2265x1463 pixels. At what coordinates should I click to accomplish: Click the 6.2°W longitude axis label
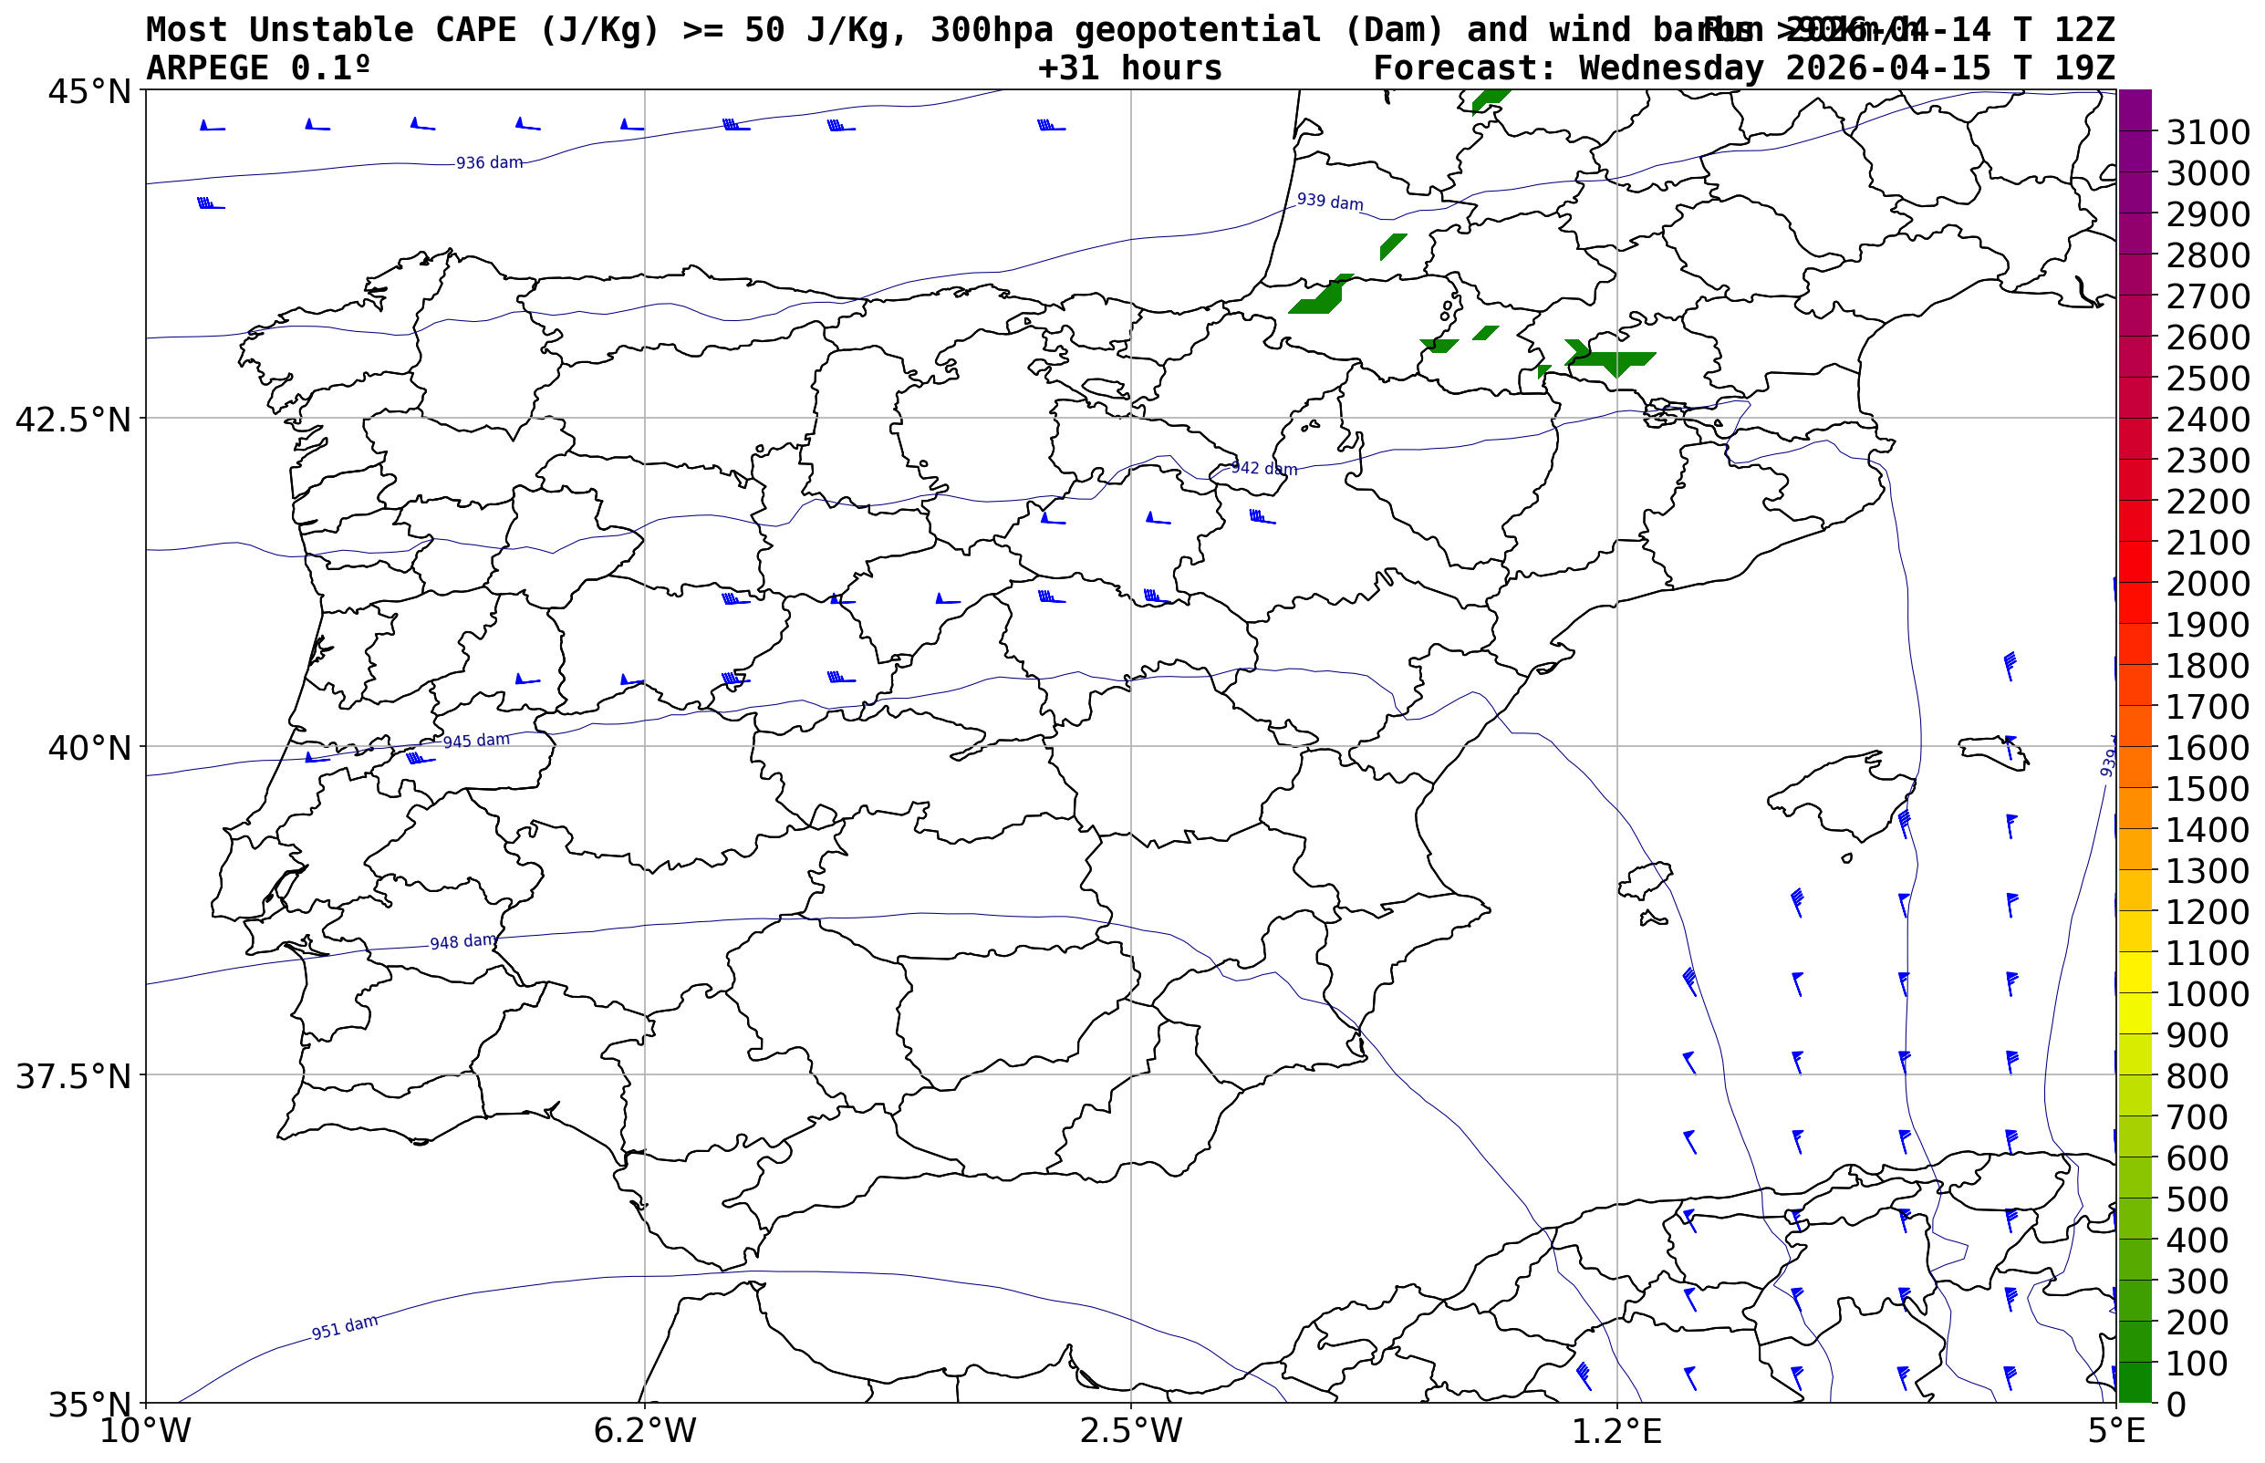644,1431
